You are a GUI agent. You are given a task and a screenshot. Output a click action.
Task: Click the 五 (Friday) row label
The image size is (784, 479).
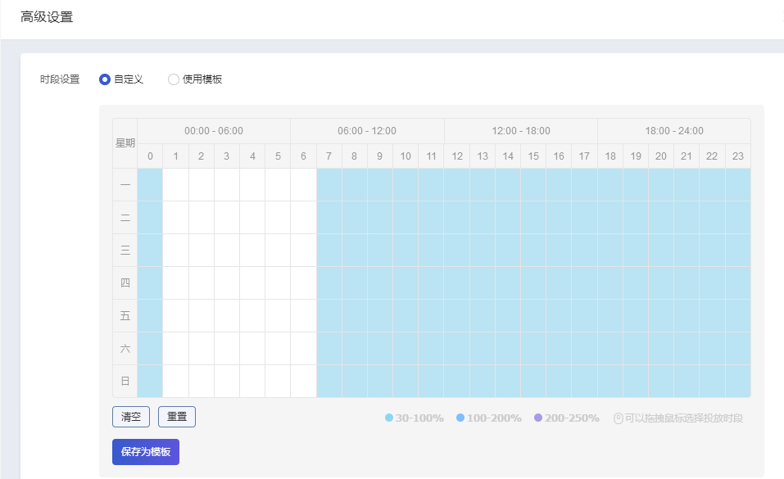125,315
